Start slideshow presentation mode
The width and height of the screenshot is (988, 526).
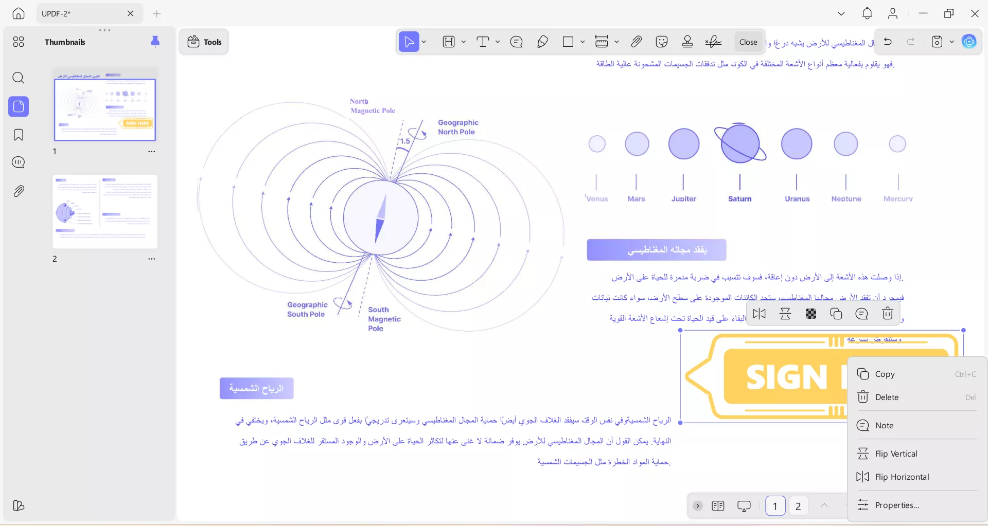744,506
